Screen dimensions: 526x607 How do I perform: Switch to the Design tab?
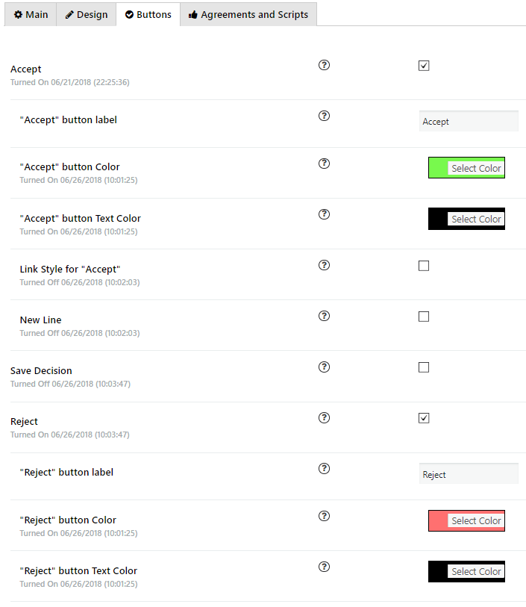coord(87,15)
